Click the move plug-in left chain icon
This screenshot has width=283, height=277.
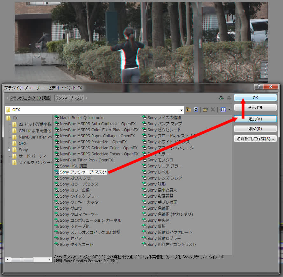point(221,98)
